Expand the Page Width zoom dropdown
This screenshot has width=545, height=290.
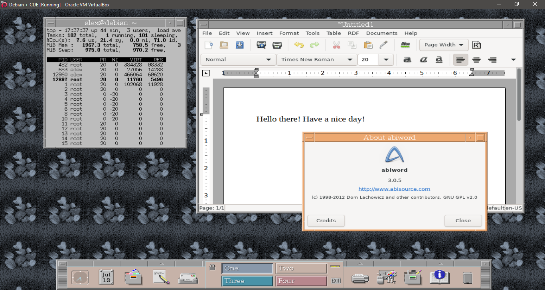tap(461, 45)
